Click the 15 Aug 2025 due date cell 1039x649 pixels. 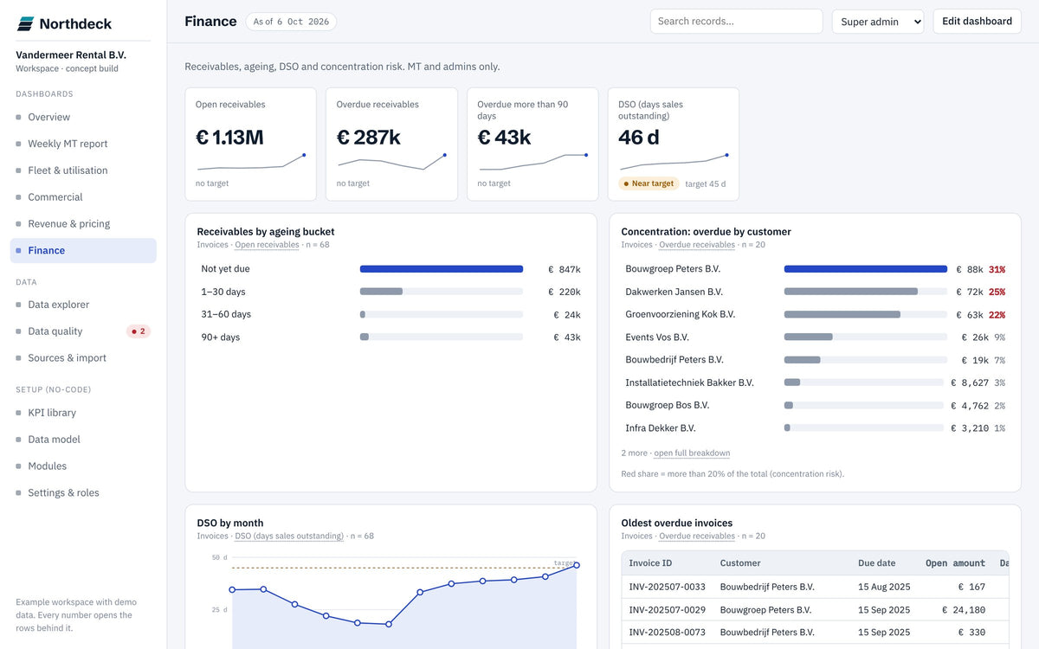point(883,587)
